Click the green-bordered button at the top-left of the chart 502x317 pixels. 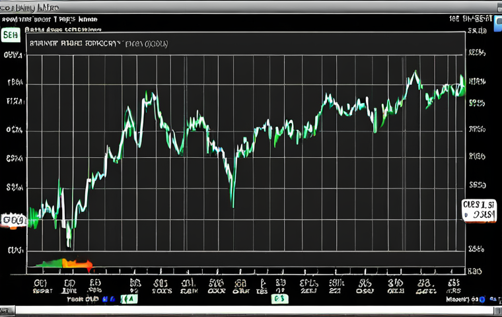click(x=11, y=35)
